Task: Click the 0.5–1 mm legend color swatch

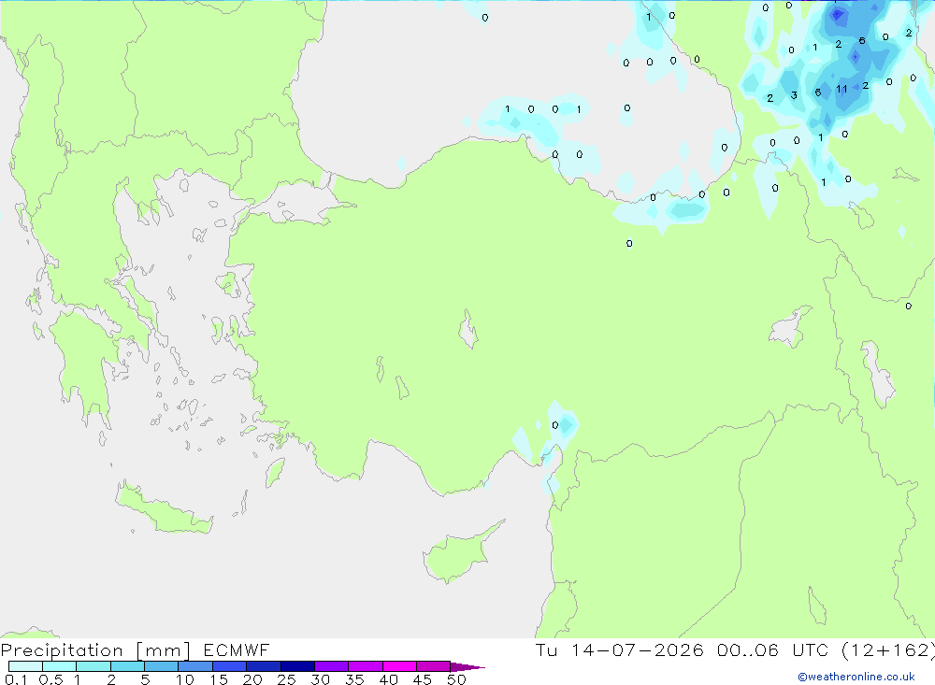Action: point(59,666)
